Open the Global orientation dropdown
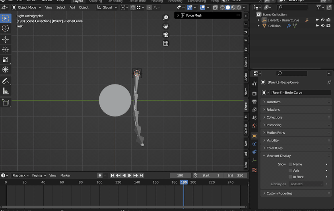 coord(107,8)
